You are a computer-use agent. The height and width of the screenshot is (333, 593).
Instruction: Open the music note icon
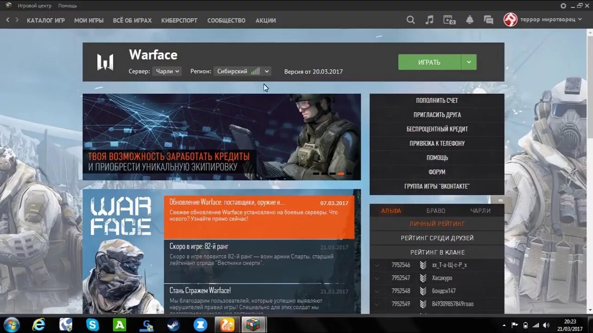(x=429, y=20)
